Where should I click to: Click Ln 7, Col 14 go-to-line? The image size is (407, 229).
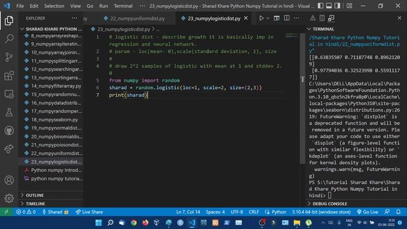click(x=188, y=212)
